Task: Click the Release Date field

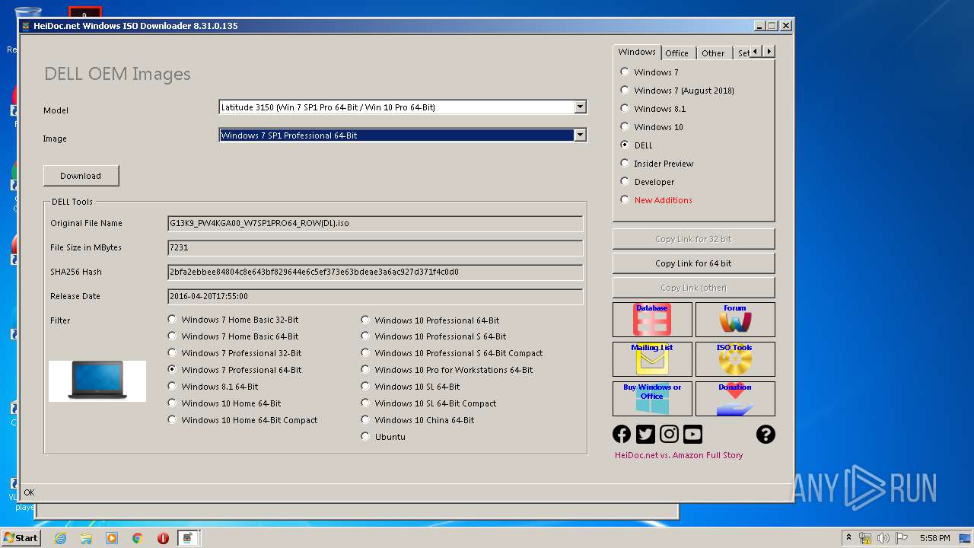Action: click(x=375, y=297)
